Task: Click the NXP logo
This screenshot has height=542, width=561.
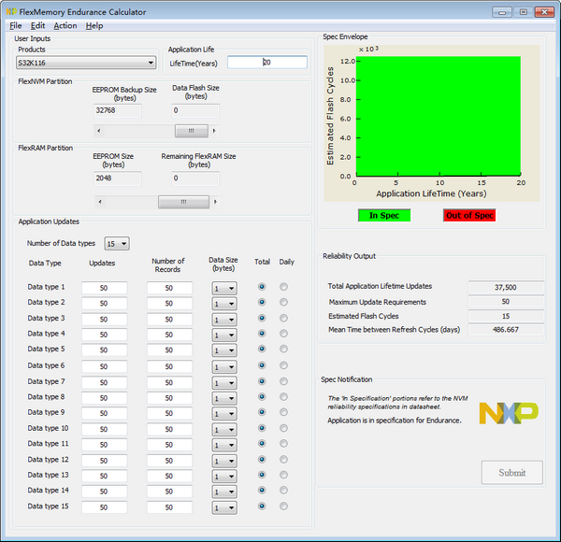Action: click(508, 412)
